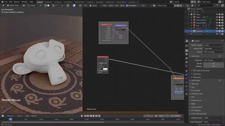Enable the Adaptive Sampling checkbox
This screenshot has height=126, width=225.
194,71
